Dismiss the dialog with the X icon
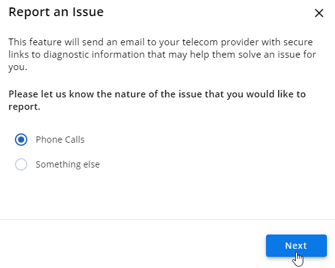 tap(319, 13)
